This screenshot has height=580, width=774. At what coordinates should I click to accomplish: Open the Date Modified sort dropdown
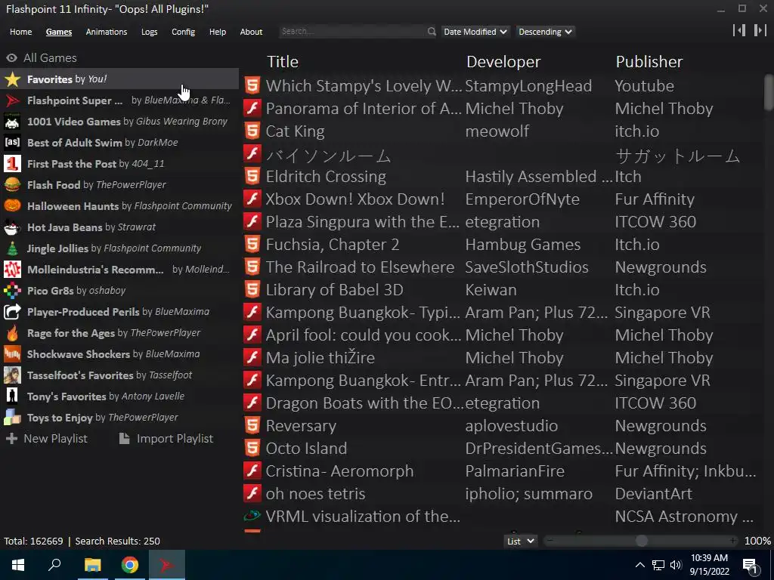[475, 32]
